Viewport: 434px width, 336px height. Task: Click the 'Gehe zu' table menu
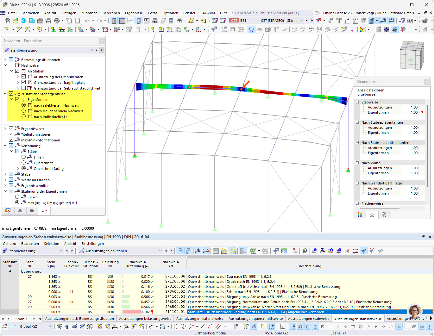pyautogui.click(x=9, y=244)
